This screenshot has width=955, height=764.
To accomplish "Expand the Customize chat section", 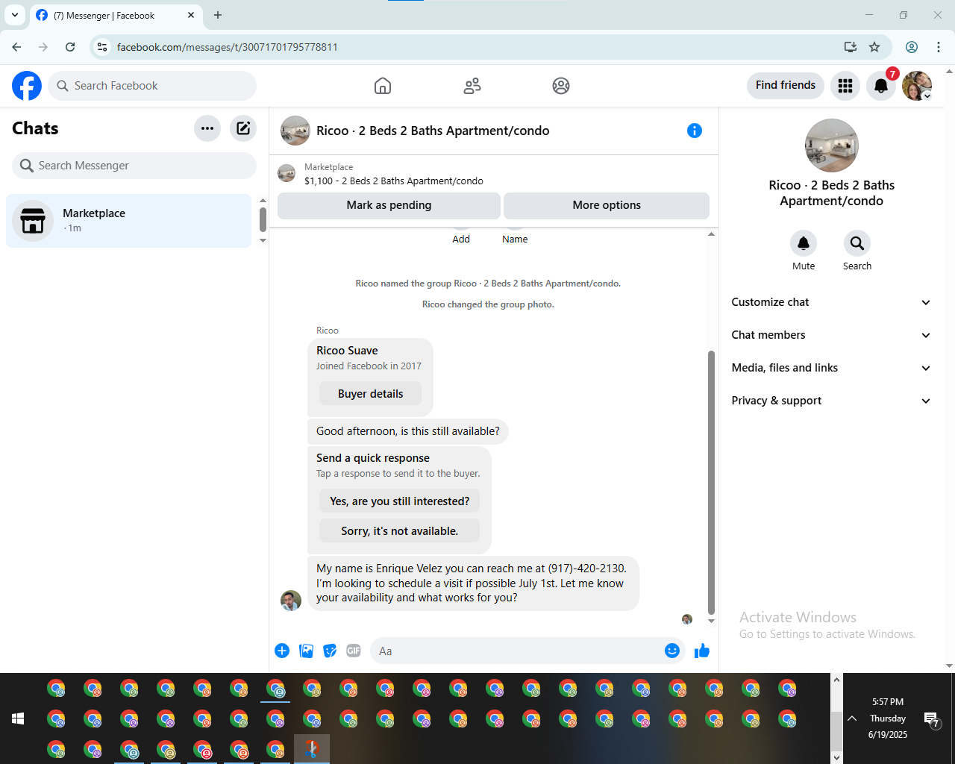I will click(x=832, y=302).
